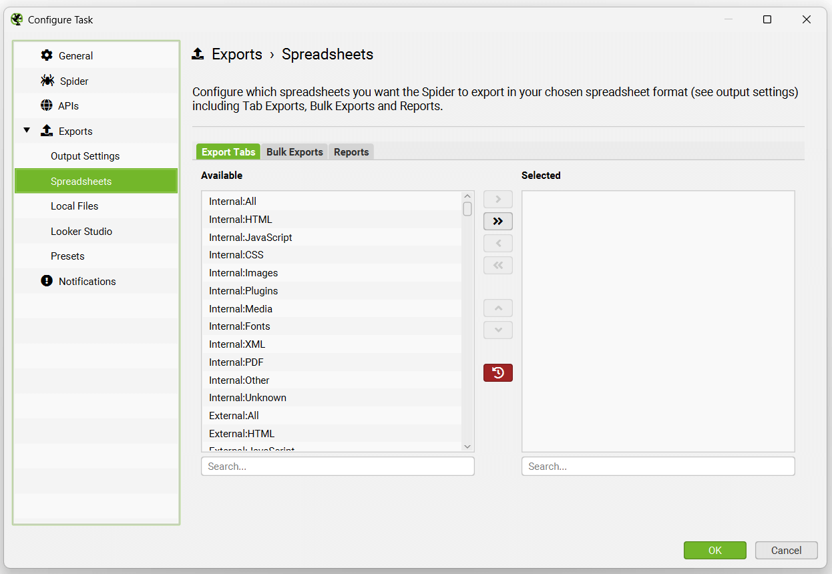The image size is (832, 574).
Task: Open Output Settings in the sidebar
Action: 85,156
